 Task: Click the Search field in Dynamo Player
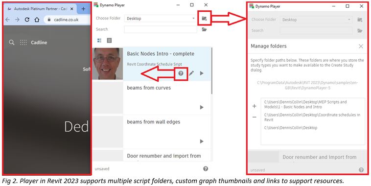pos(161,29)
